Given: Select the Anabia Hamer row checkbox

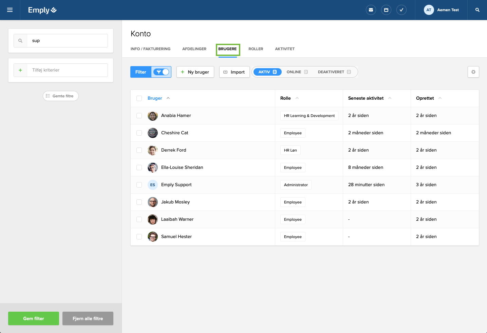Looking at the screenshot, I should pyautogui.click(x=139, y=116).
